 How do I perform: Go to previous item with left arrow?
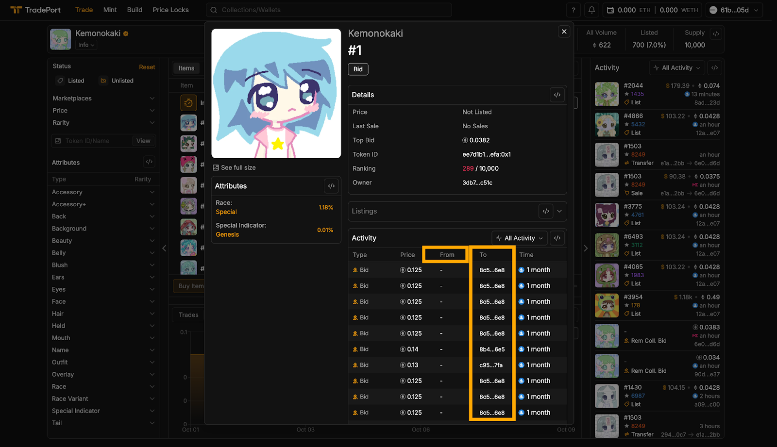pyautogui.click(x=164, y=248)
